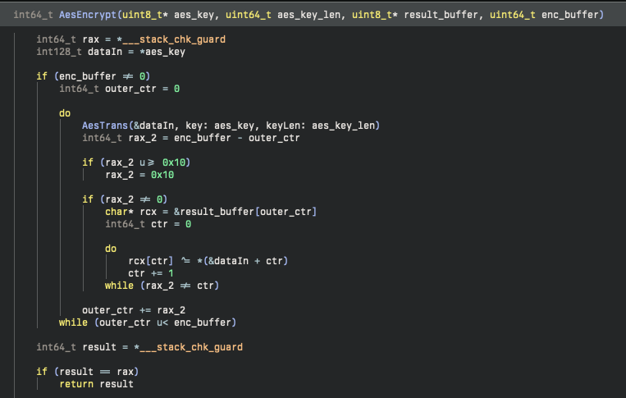Click the int128_t dataIn variable declaration
The height and width of the screenshot is (398, 626).
point(111,52)
